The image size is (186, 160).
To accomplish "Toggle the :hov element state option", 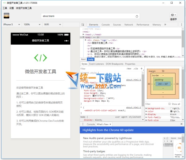I will [x=129, y=69].
